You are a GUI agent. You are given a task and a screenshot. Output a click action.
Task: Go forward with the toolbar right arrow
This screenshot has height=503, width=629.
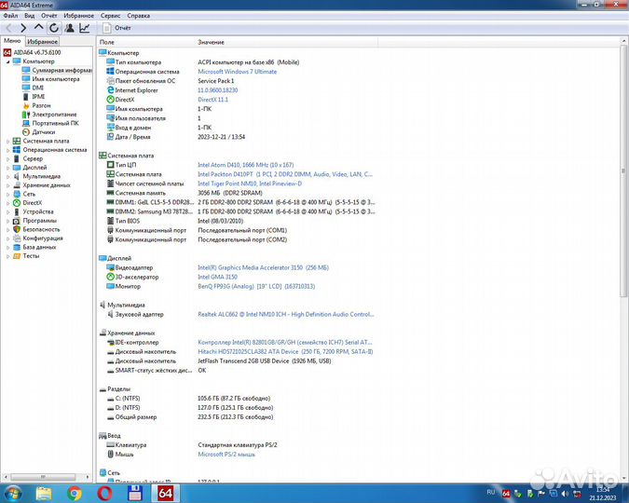point(23,28)
